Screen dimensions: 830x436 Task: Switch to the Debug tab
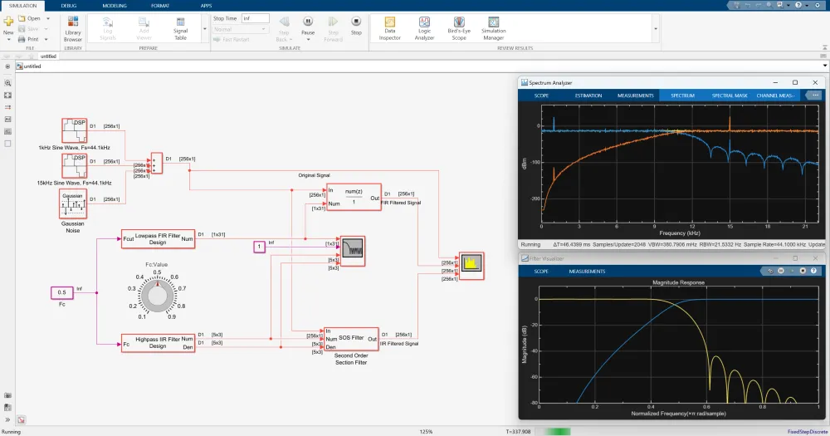point(69,6)
